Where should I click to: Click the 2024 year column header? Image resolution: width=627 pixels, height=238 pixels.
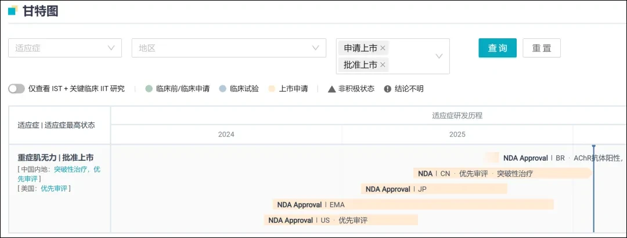pyautogui.click(x=226, y=135)
